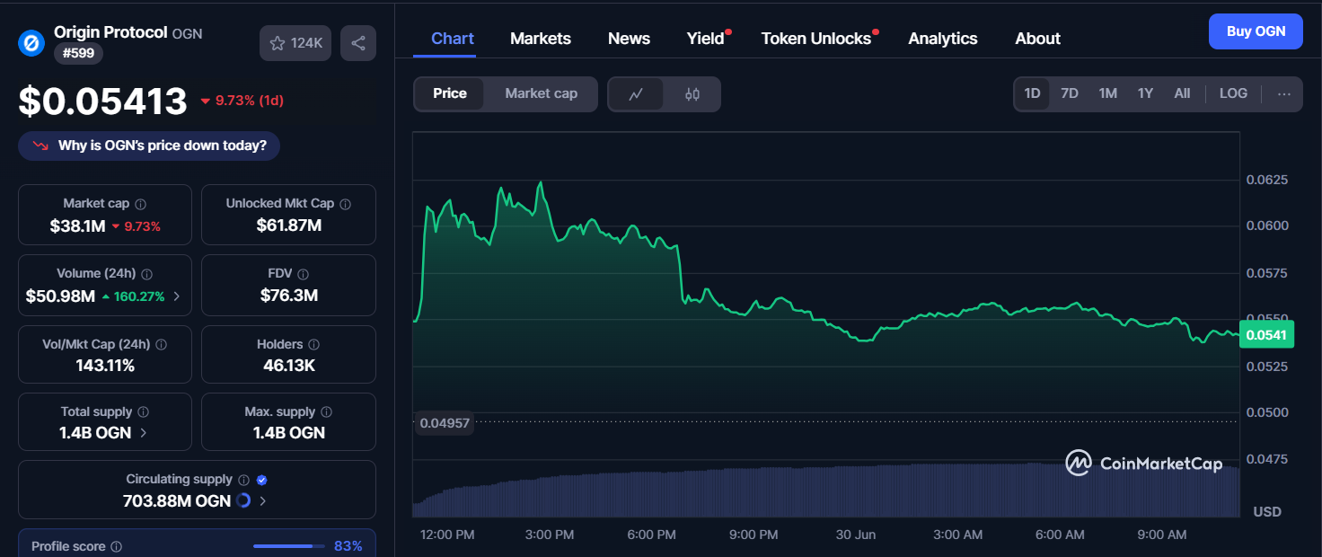This screenshot has width=1322, height=557.
Task: Expand the Volume (24h) details chevron
Action: pyautogui.click(x=177, y=296)
